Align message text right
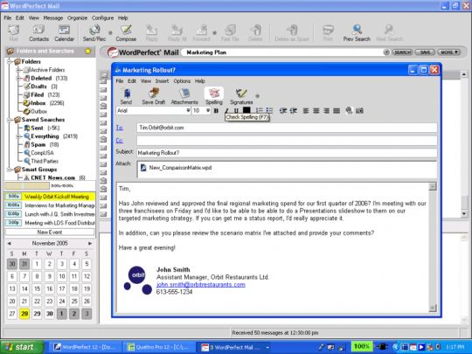This screenshot has height=354, width=472. 326,111
